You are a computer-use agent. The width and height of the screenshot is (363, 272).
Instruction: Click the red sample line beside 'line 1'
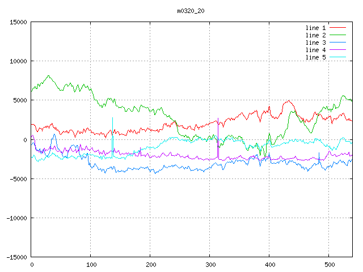tap(338, 28)
